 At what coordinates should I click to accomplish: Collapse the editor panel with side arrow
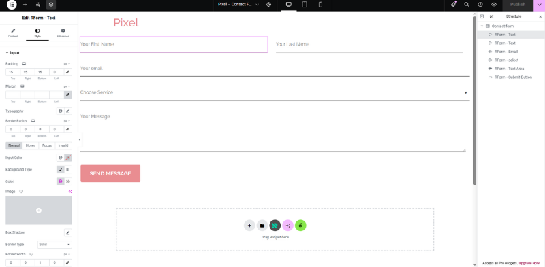tap(80, 139)
